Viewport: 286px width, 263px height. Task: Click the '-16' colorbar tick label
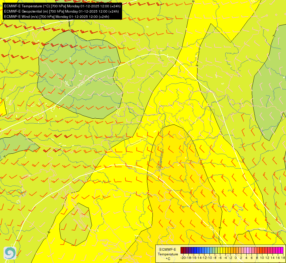point(194,258)
